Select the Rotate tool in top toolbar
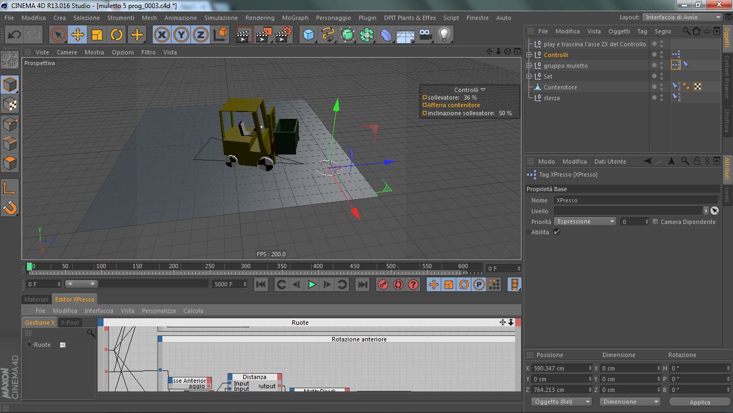Image resolution: width=733 pixels, height=413 pixels. (117, 35)
